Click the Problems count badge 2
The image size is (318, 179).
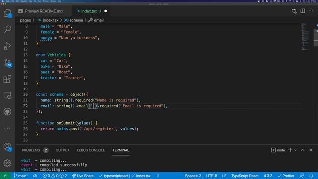click(x=46, y=150)
